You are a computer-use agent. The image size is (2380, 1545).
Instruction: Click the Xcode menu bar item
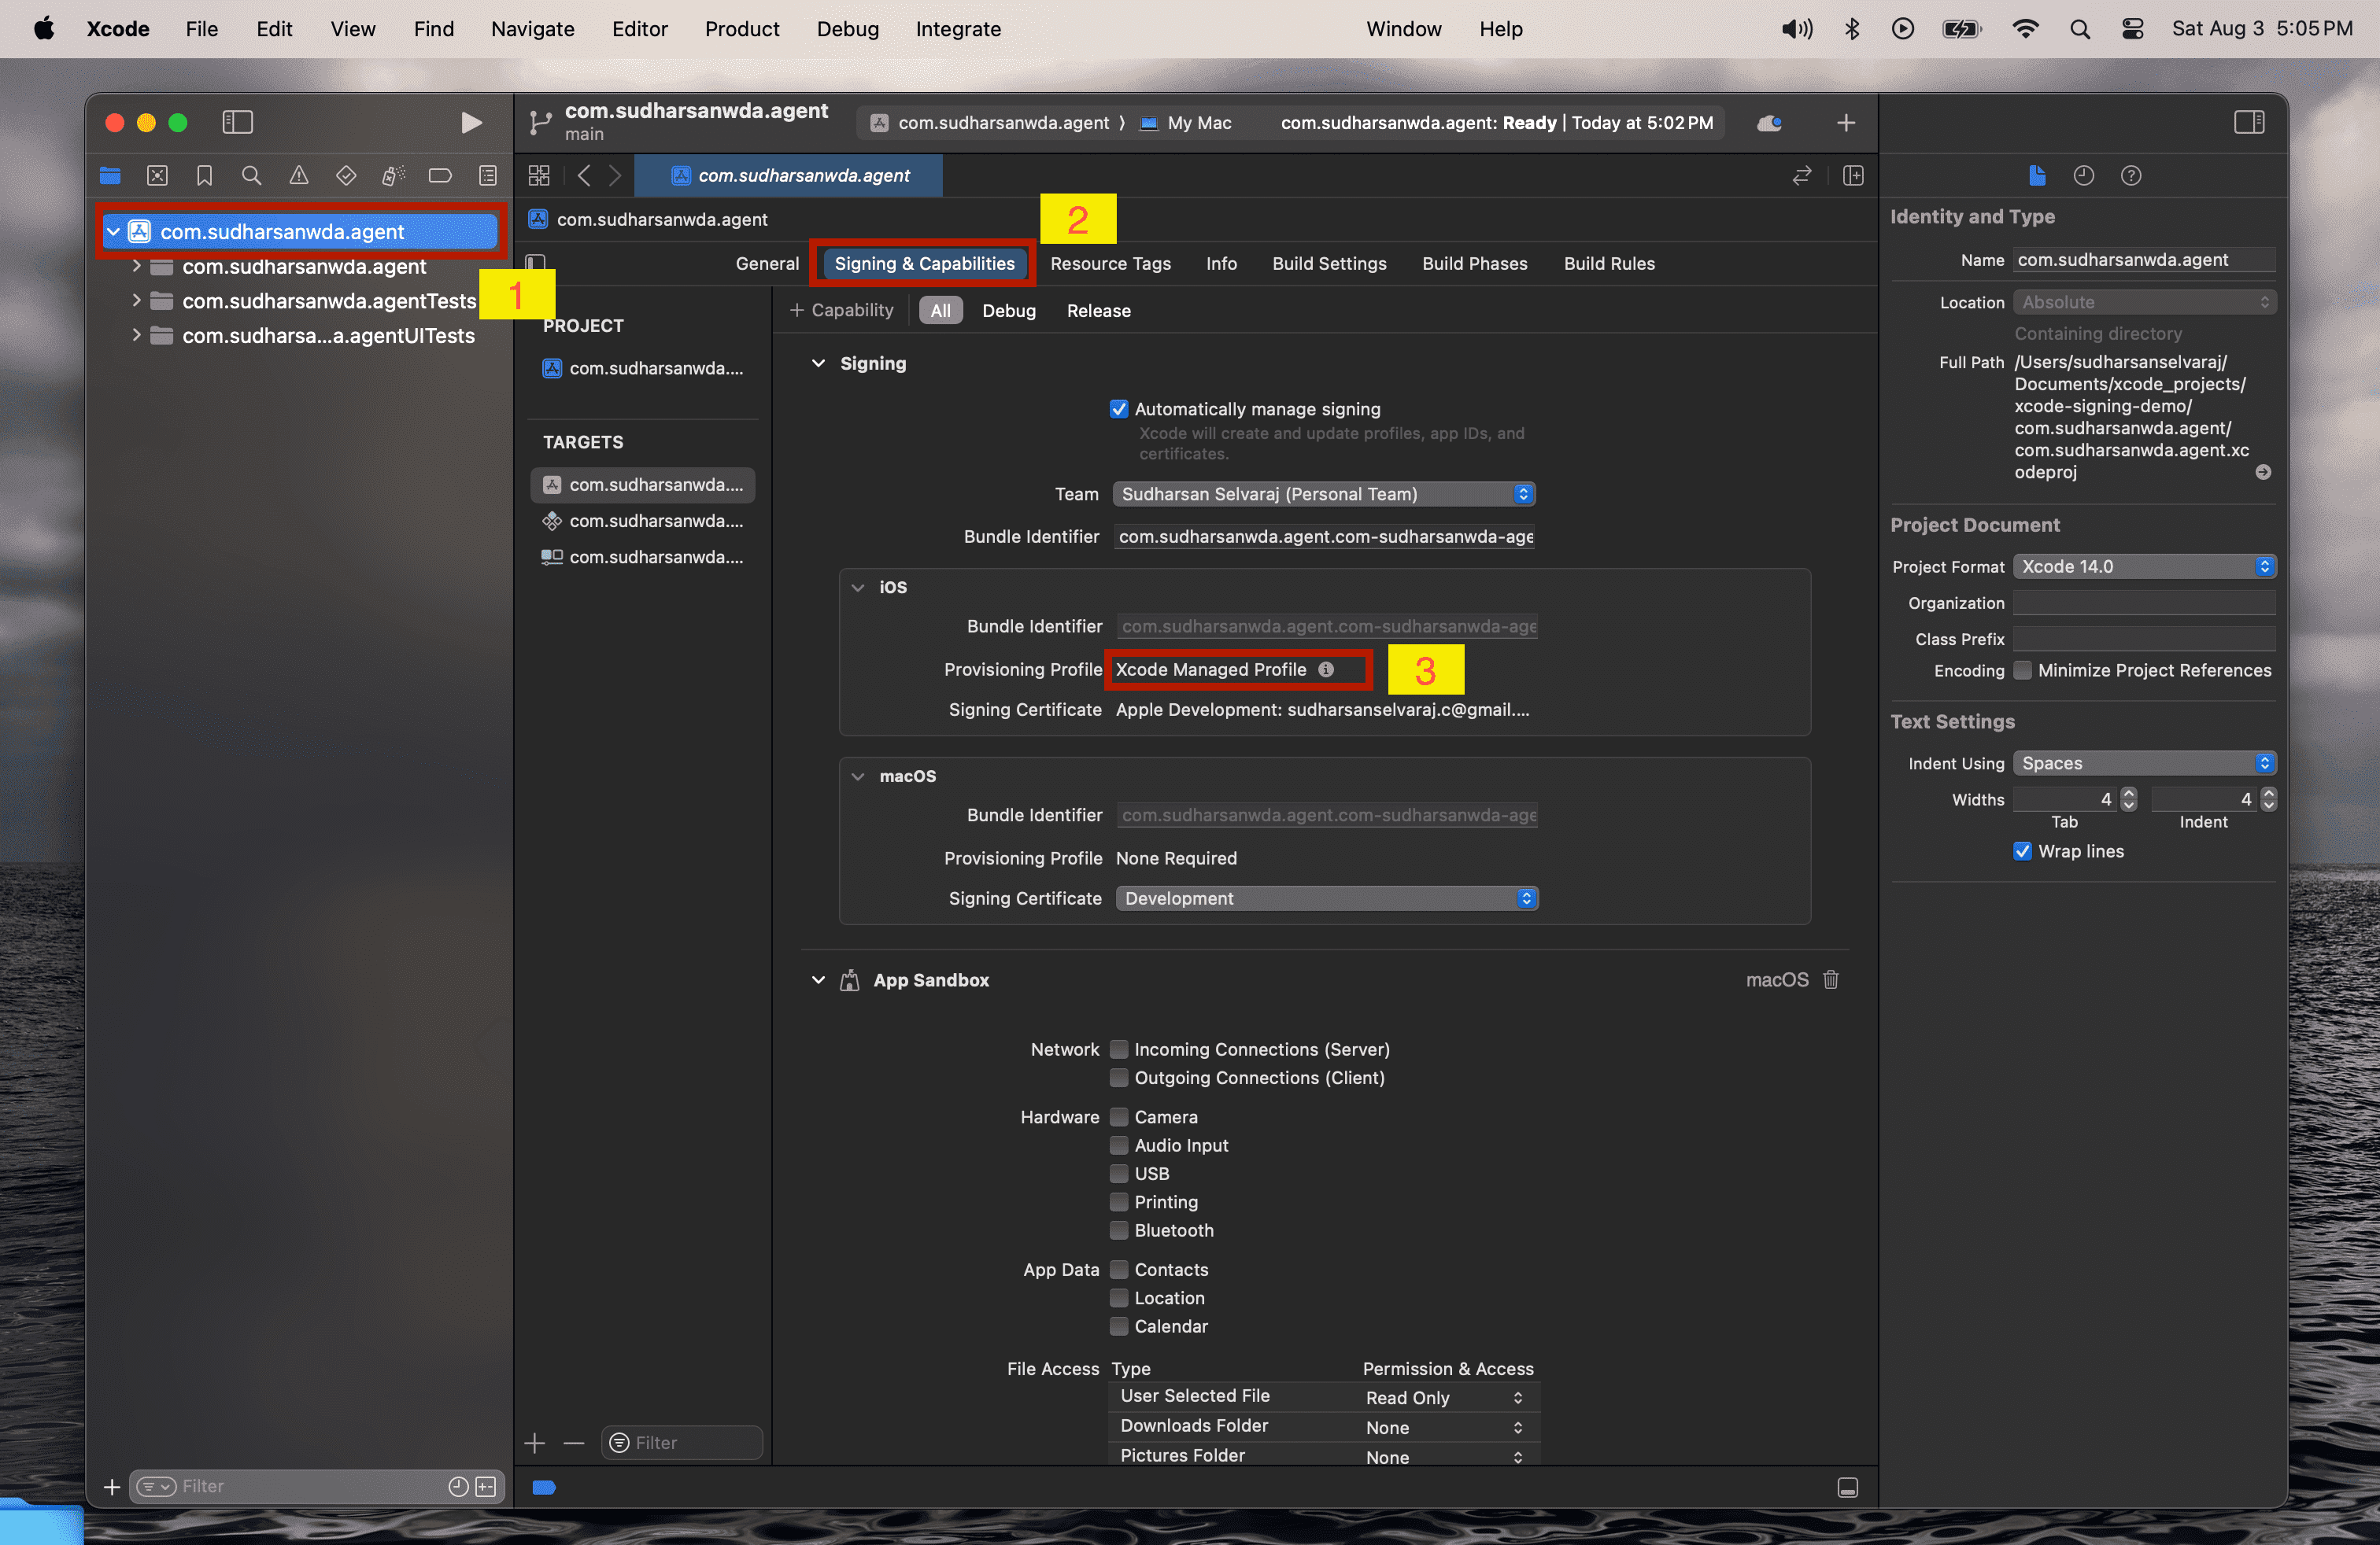118,28
